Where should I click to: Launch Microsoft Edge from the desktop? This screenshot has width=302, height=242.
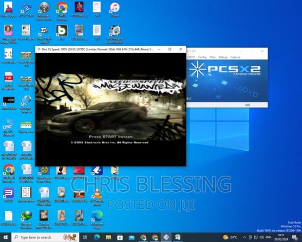point(96,216)
